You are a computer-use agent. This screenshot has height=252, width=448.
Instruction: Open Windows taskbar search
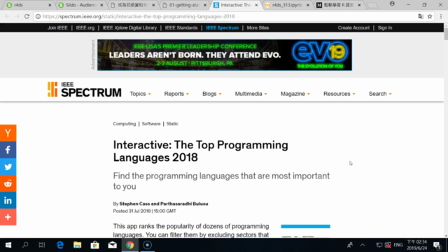coord(25,245)
